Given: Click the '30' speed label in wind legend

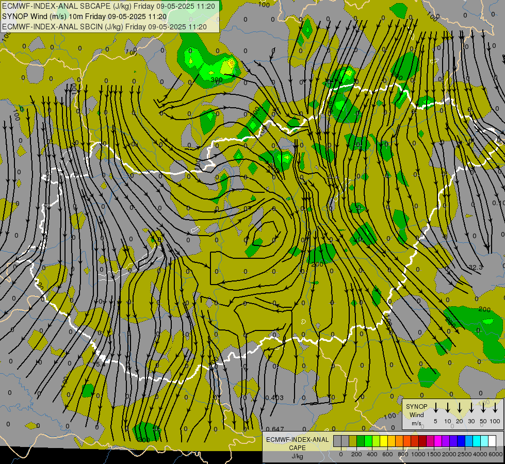Looking at the screenshot, I should (471, 421).
